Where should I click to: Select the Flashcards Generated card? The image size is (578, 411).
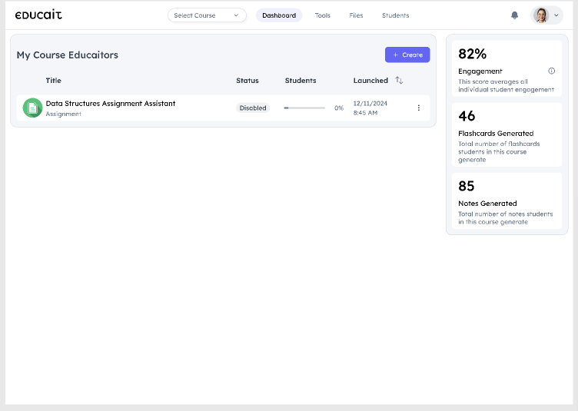[x=507, y=135]
